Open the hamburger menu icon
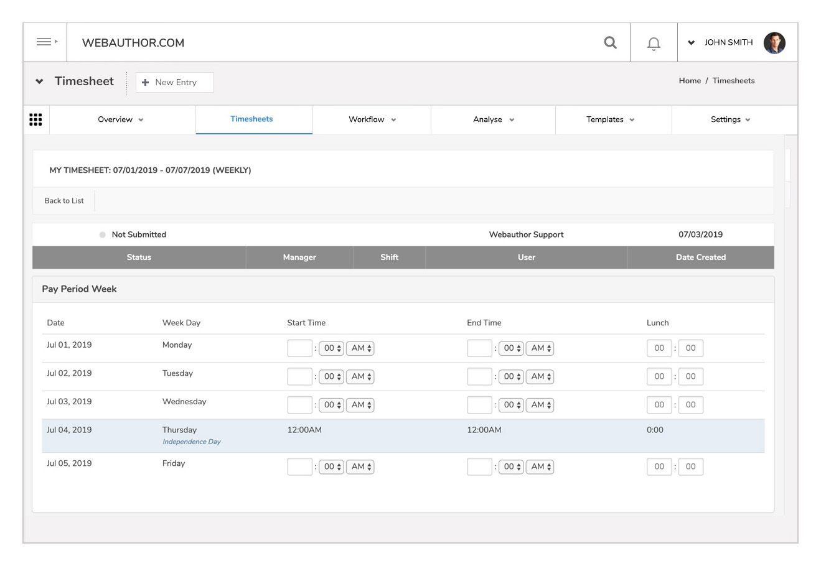 [x=45, y=42]
